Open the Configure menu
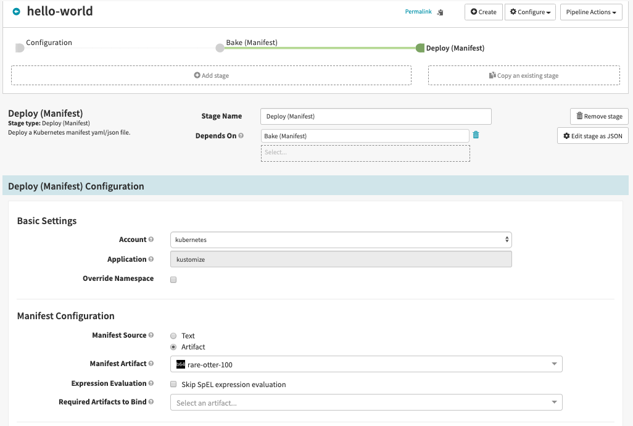This screenshot has width=633, height=426. tap(530, 12)
